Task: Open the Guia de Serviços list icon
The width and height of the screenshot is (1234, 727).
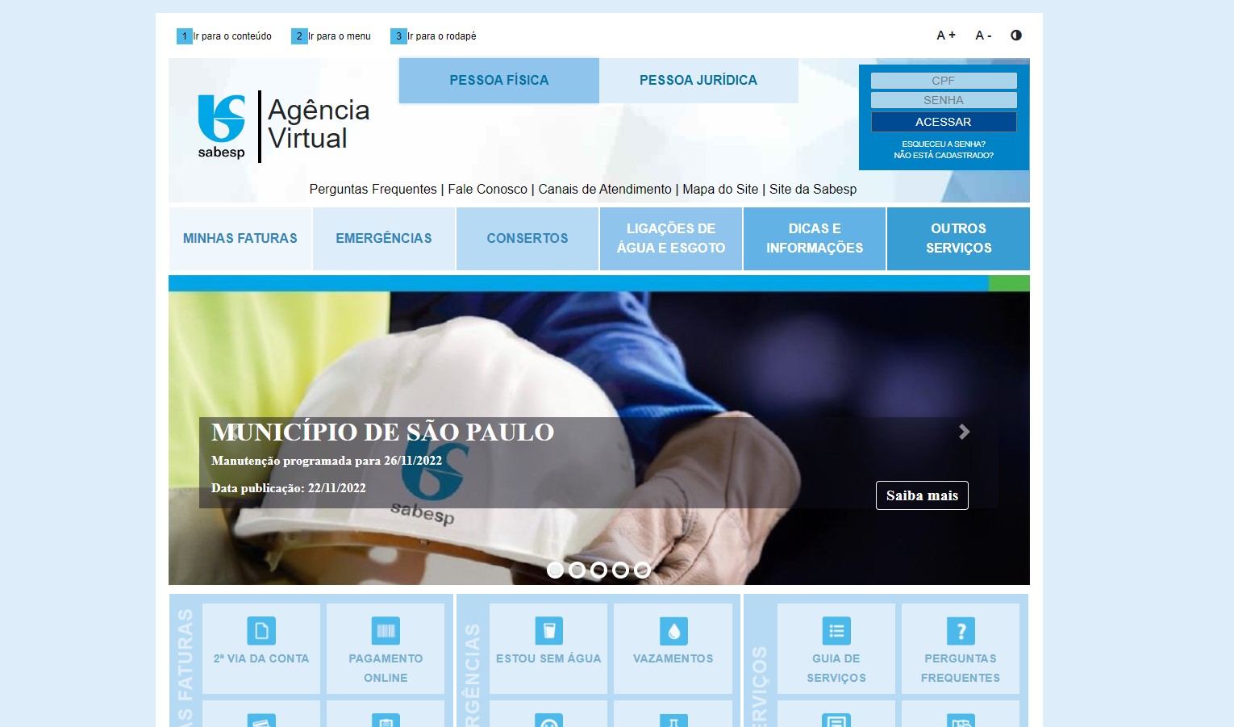Action: point(836,630)
